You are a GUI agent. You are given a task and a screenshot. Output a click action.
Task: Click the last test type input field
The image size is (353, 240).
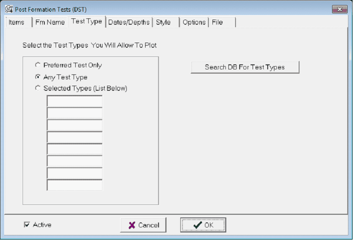point(74,185)
